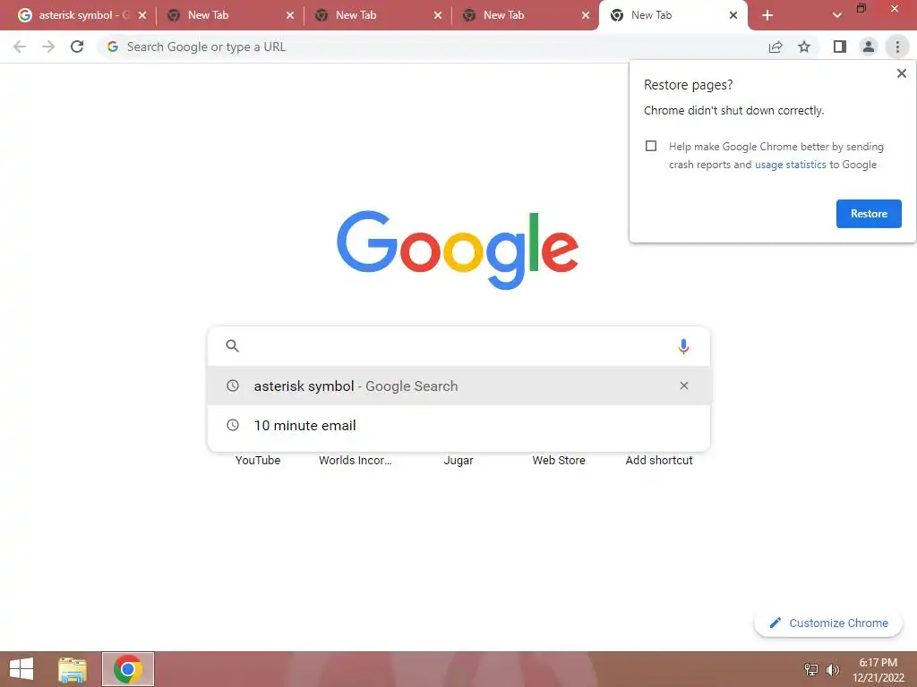
Task: Open the Chrome profile avatar
Action: coord(869,47)
